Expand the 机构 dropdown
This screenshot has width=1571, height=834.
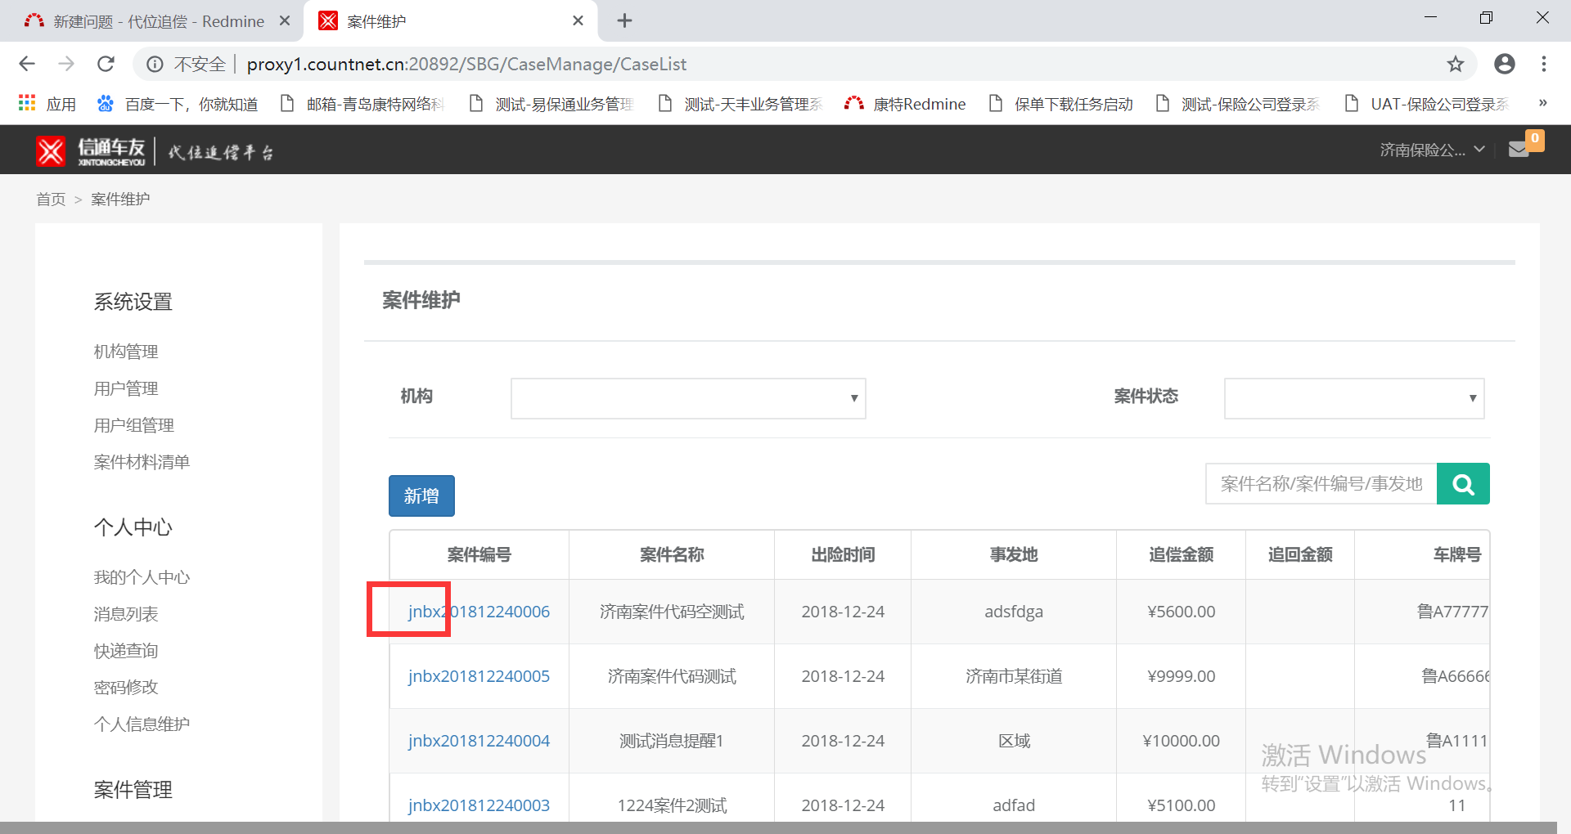[687, 398]
